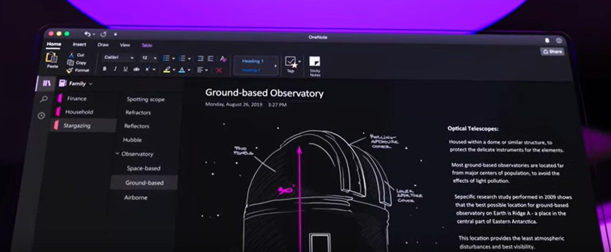This screenshot has width=611, height=252.
Task: Decrease indent of the paragraph
Action: tap(200, 58)
